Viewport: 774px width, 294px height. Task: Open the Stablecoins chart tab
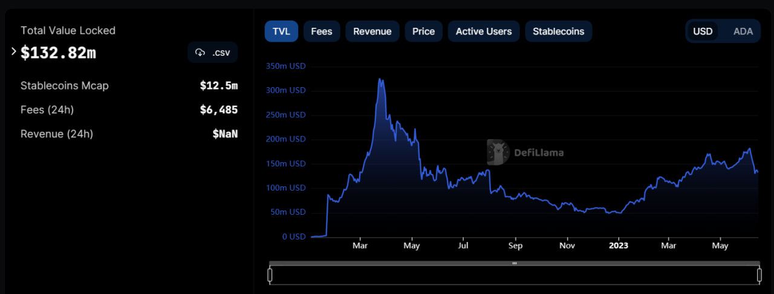[559, 31]
